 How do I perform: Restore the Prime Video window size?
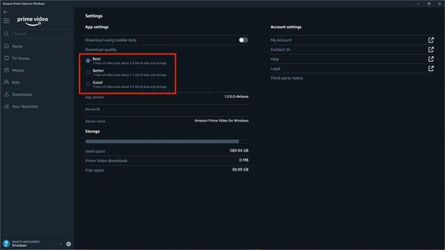[429, 4]
